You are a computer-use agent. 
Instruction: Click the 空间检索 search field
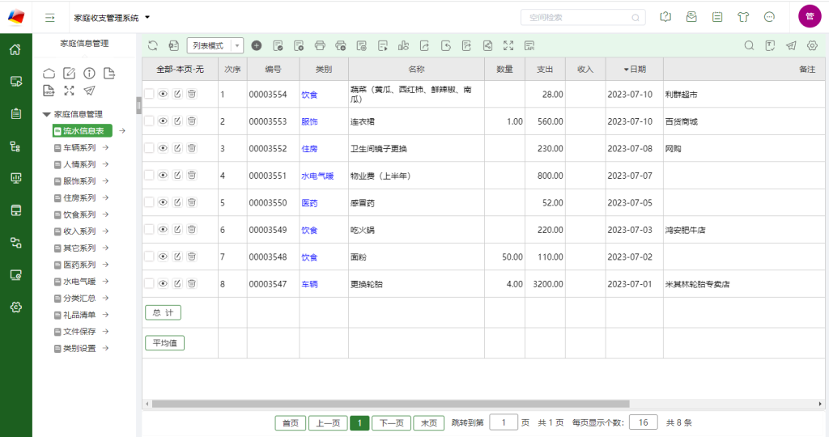point(583,18)
